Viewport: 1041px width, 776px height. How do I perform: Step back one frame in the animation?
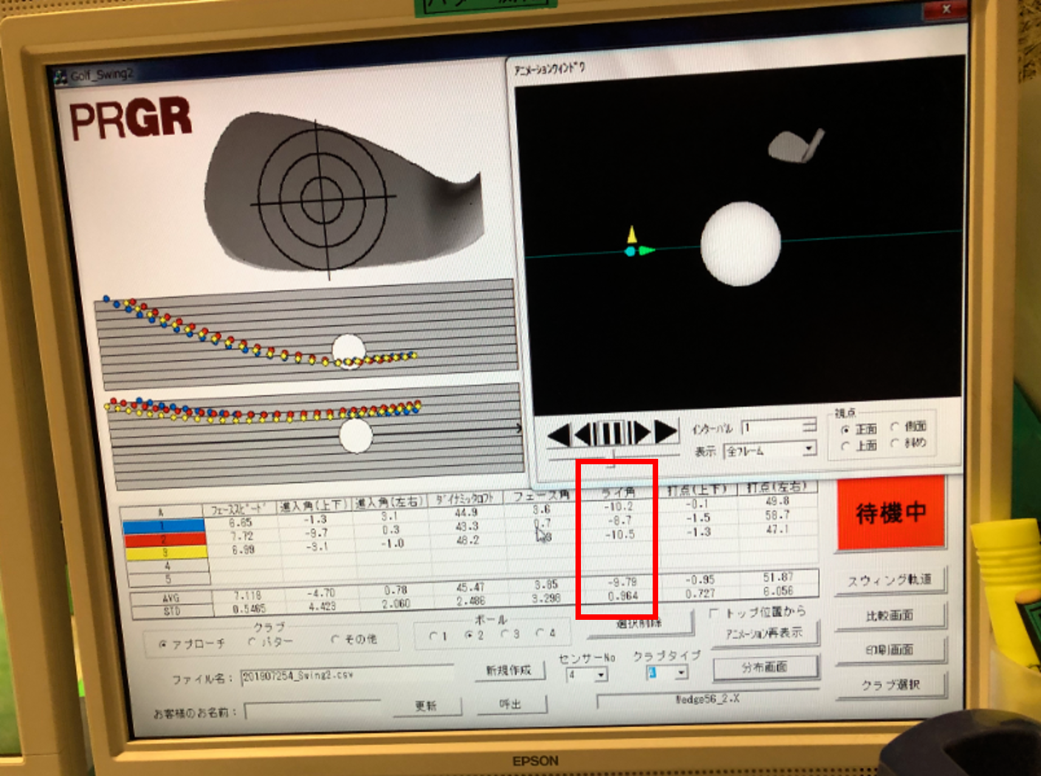pos(583,434)
